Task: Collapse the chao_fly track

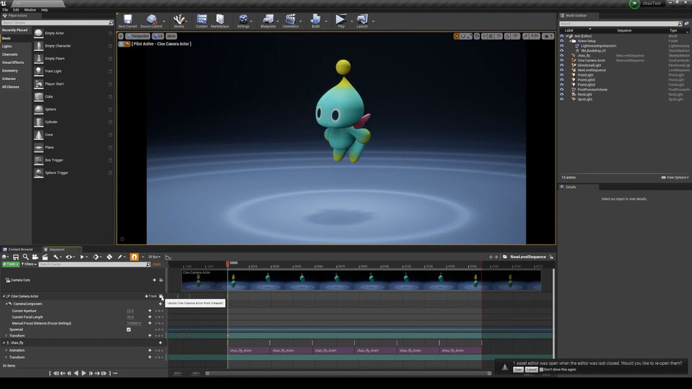Action: [4, 343]
